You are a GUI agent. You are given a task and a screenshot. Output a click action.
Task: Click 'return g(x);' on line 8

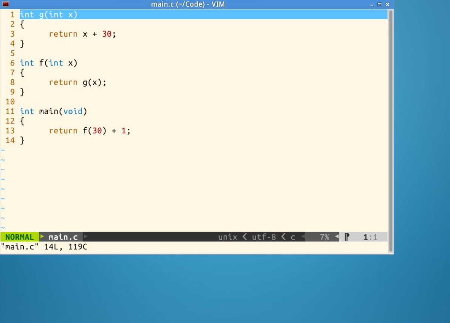tap(77, 82)
